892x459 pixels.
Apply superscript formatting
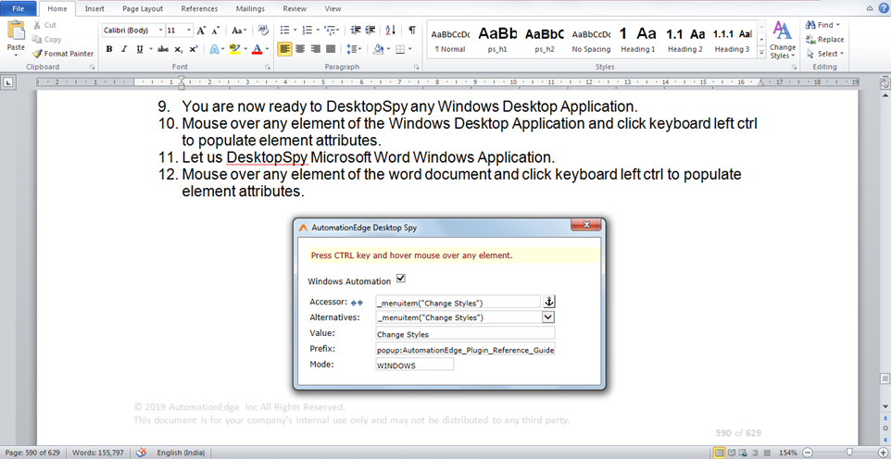pos(194,49)
